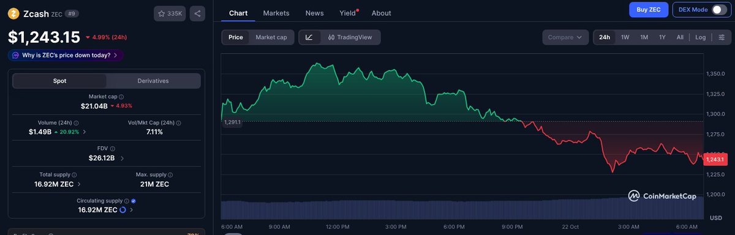This screenshot has height=235, width=735.
Task: Select the 1Y time range
Action: (x=662, y=37)
